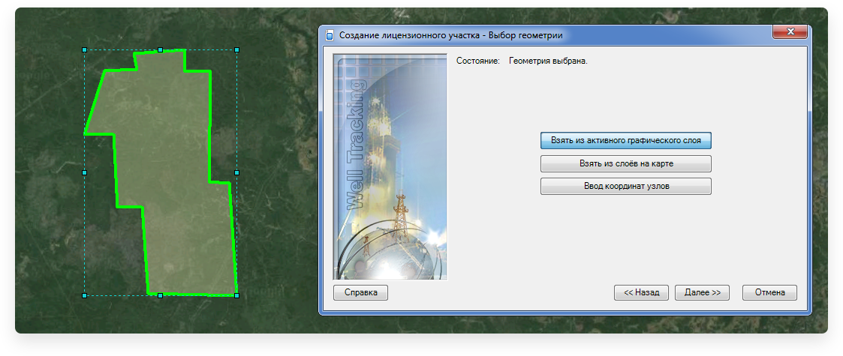Open 'Ввод координат узлов' option

(626, 187)
